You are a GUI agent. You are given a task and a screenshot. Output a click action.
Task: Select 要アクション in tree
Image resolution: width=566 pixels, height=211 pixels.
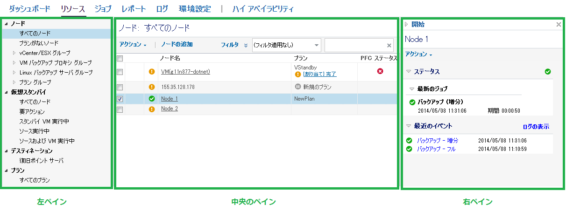click(32, 112)
